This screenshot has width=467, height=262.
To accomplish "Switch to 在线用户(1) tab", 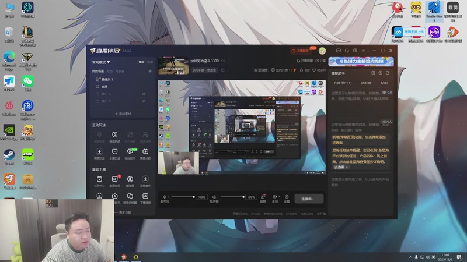I will (x=343, y=83).
